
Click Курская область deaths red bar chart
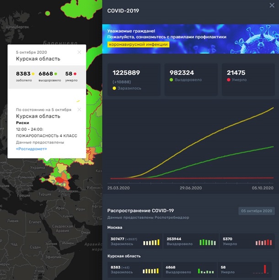(263, 270)
